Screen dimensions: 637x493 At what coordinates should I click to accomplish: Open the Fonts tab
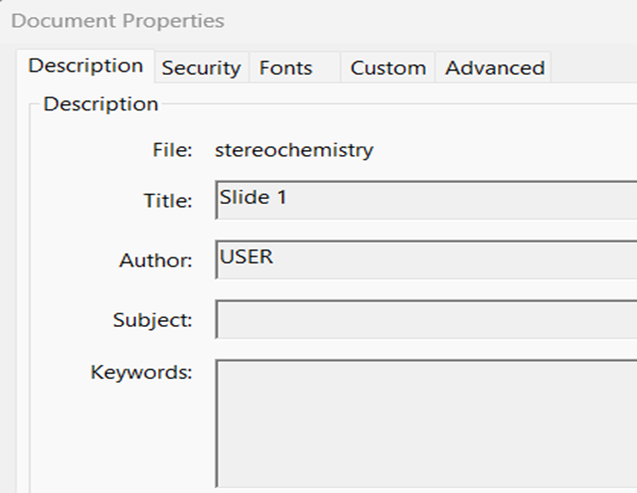click(286, 68)
